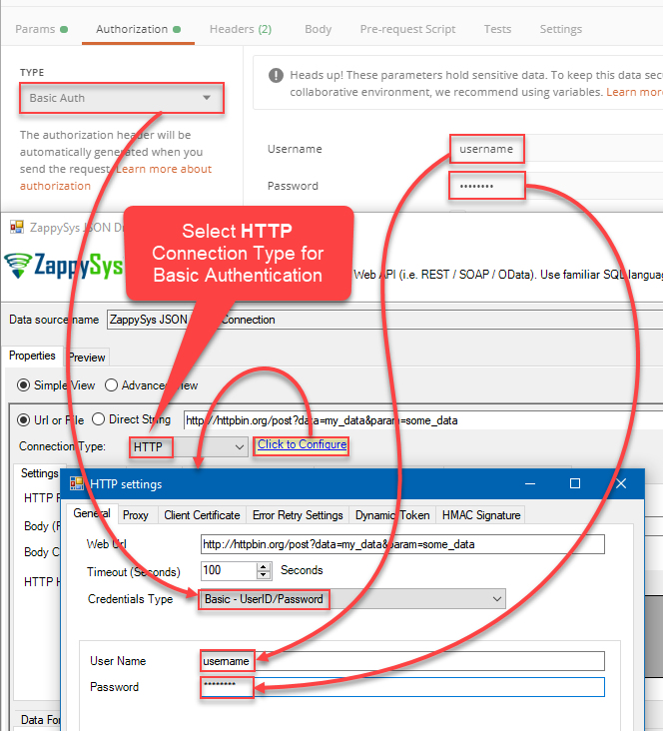Screen dimensions: 663x731
Task: Switch to the Headers (2) tab
Action: click(x=240, y=29)
